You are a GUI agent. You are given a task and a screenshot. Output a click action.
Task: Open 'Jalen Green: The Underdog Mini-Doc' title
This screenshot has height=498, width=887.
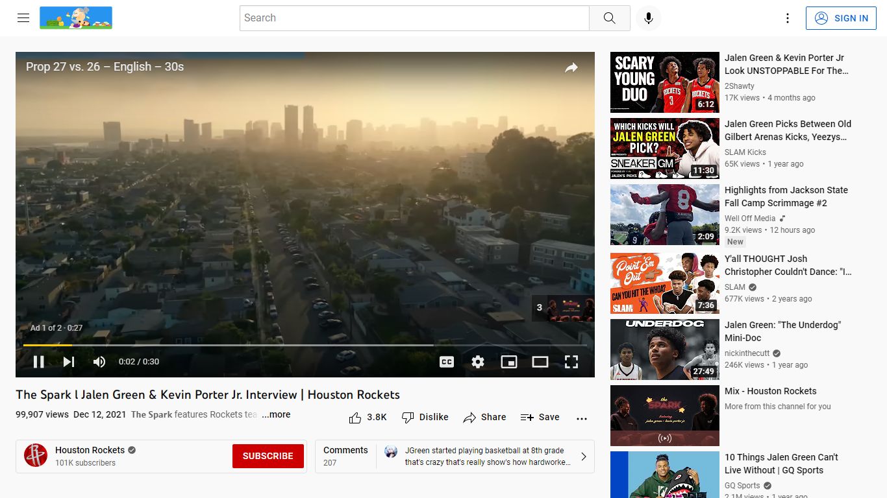[x=783, y=331]
